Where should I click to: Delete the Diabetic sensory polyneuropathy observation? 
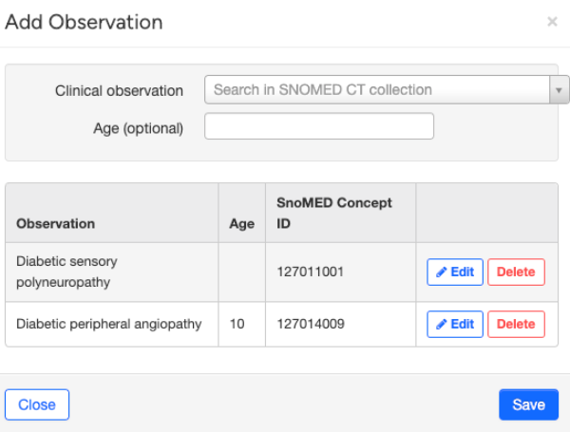tap(516, 272)
